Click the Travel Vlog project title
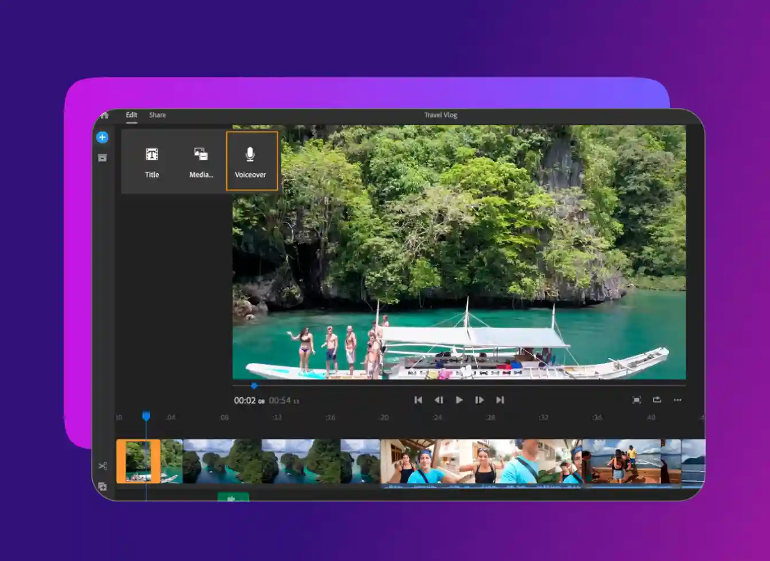This screenshot has height=561, width=770. (441, 115)
